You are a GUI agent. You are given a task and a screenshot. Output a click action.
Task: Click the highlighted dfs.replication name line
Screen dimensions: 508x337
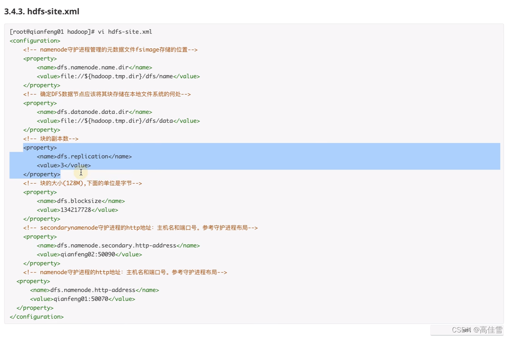click(84, 156)
